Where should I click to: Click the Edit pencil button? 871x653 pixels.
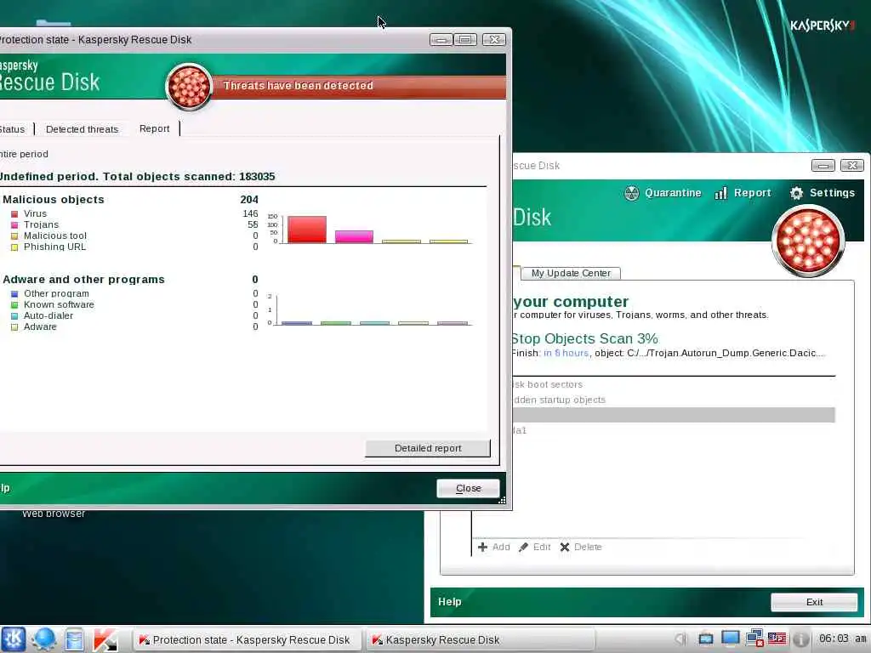pyautogui.click(x=534, y=547)
